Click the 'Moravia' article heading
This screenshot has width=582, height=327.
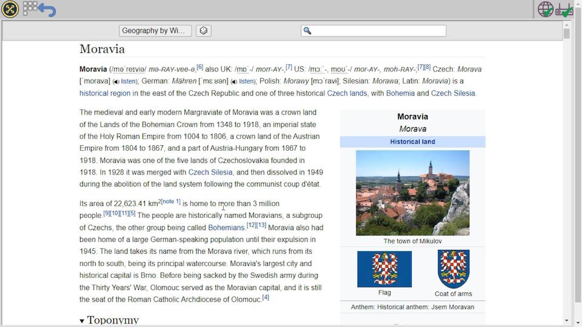click(x=102, y=49)
